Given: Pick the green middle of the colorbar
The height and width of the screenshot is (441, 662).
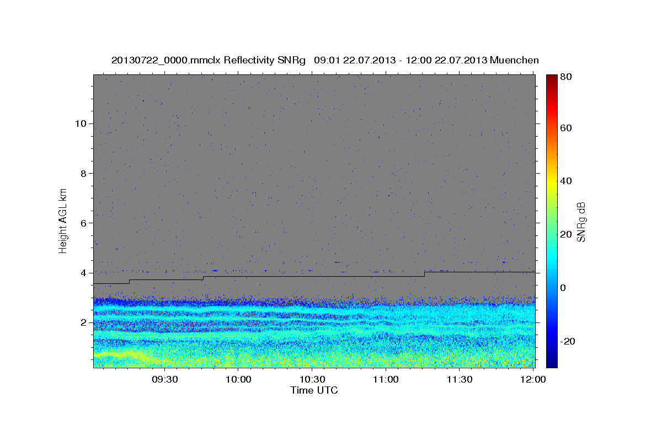Looking at the screenshot, I should click(551, 220).
